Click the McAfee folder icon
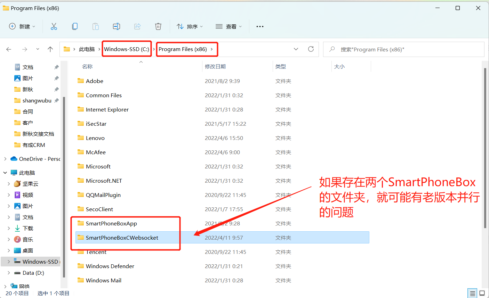The image size is (489, 298). pos(81,152)
